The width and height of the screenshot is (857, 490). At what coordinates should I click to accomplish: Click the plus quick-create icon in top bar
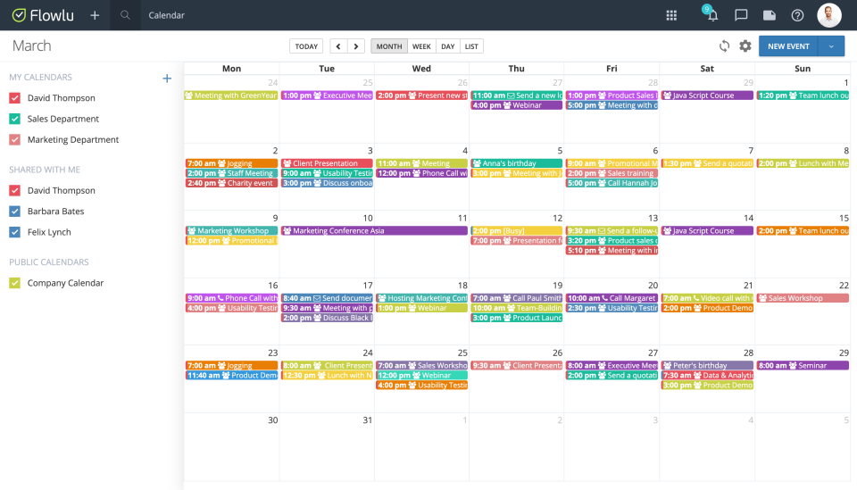coord(95,15)
